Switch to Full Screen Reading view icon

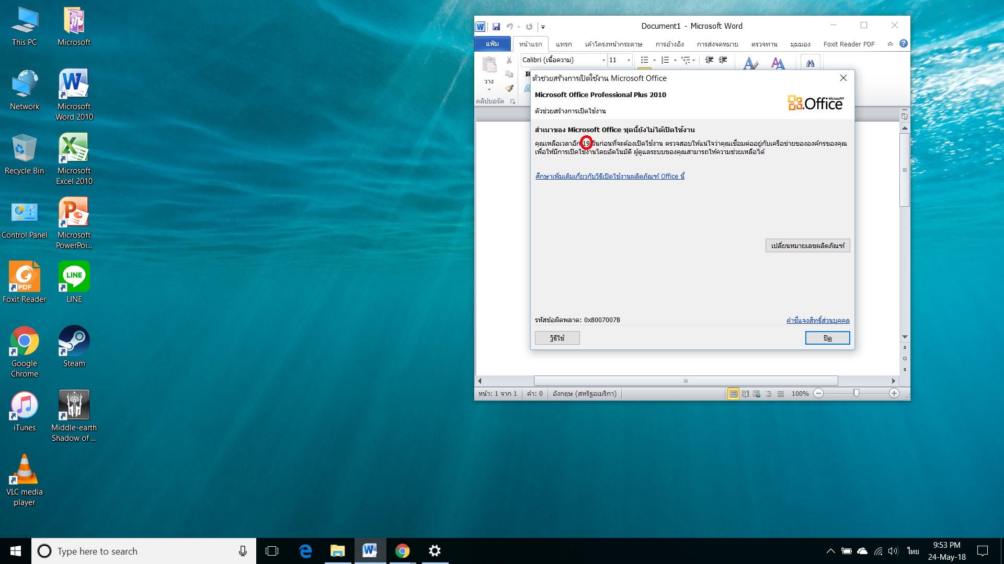click(x=745, y=394)
